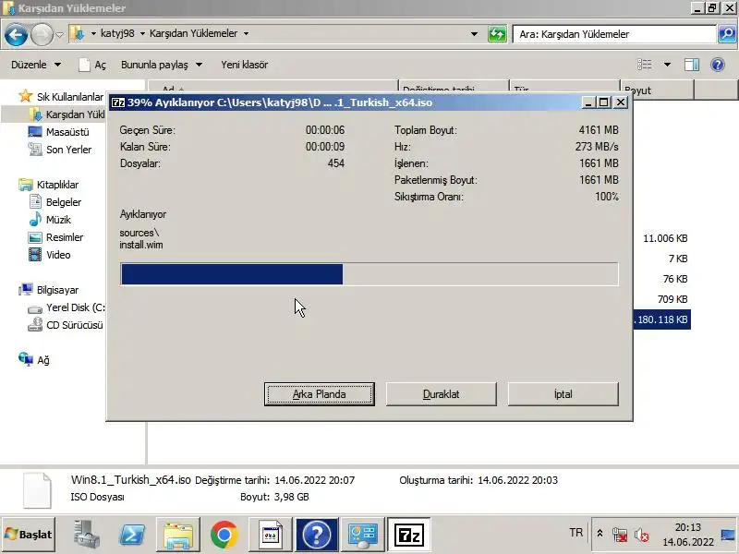Select Bilgisayar in navigation pane
This screenshot has width=739, height=554.
pos(49,290)
